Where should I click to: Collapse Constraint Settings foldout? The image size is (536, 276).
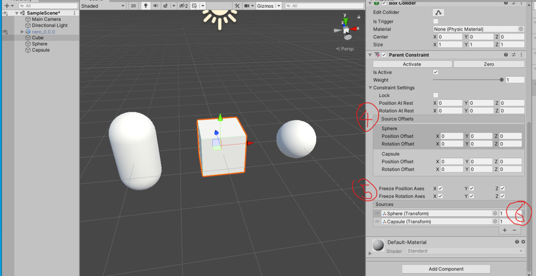click(370, 88)
